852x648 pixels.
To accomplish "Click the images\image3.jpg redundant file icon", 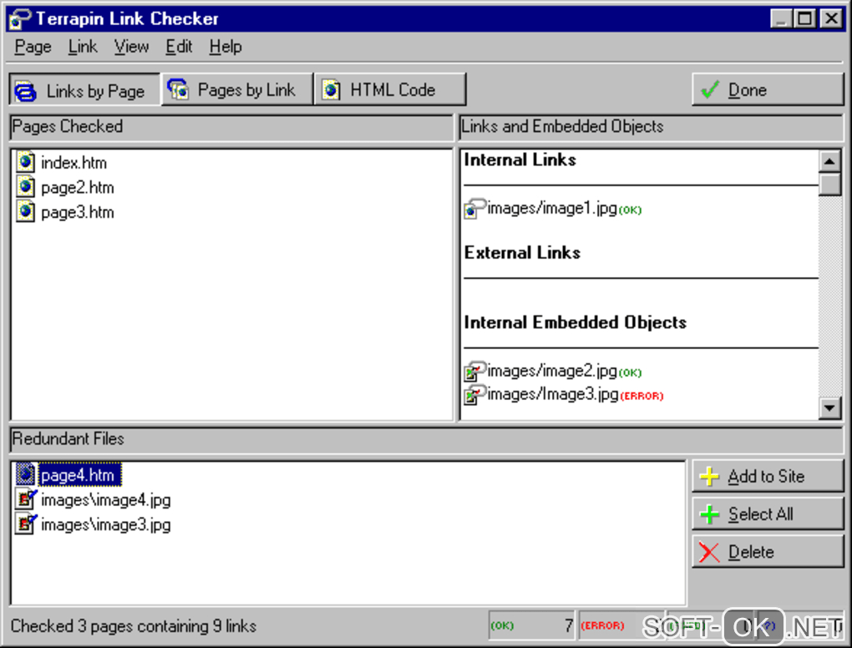I will pyautogui.click(x=26, y=524).
